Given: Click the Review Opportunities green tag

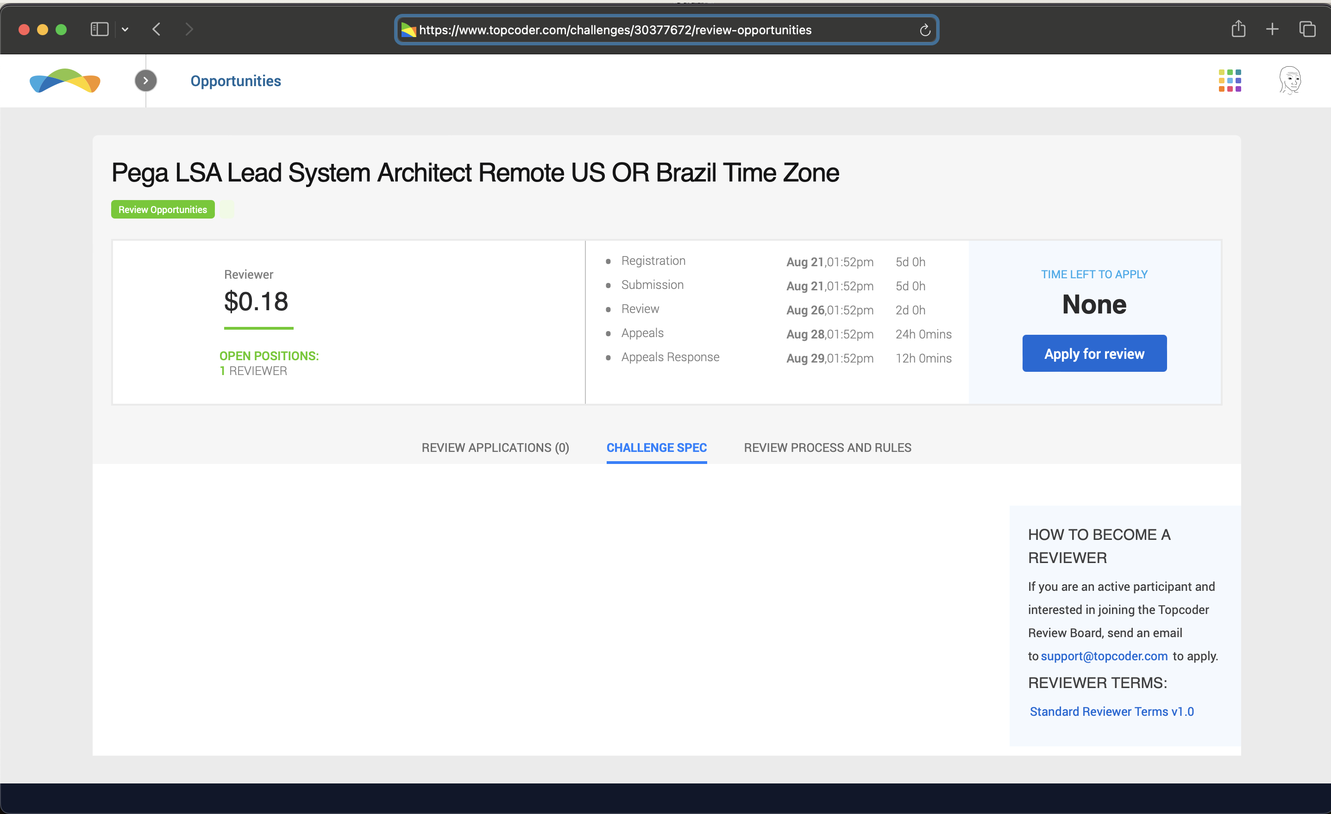Looking at the screenshot, I should pos(163,210).
